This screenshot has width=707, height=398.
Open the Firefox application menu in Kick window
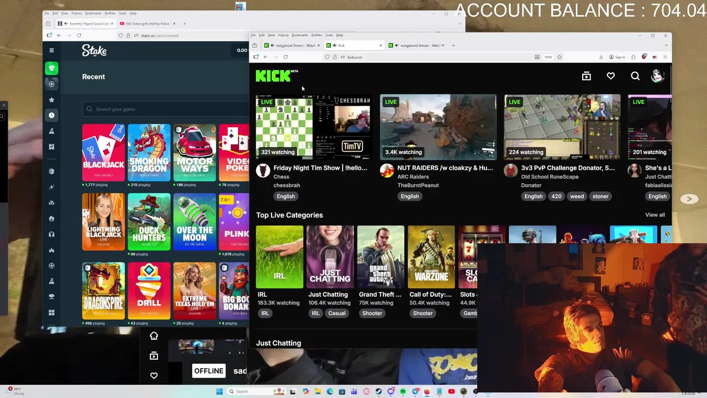(x=666, y=57)
